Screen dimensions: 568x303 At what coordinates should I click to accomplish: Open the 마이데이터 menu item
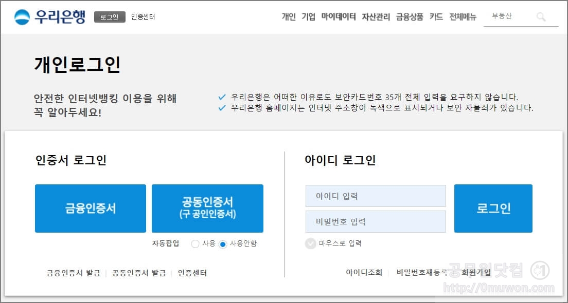pos(337,16)
